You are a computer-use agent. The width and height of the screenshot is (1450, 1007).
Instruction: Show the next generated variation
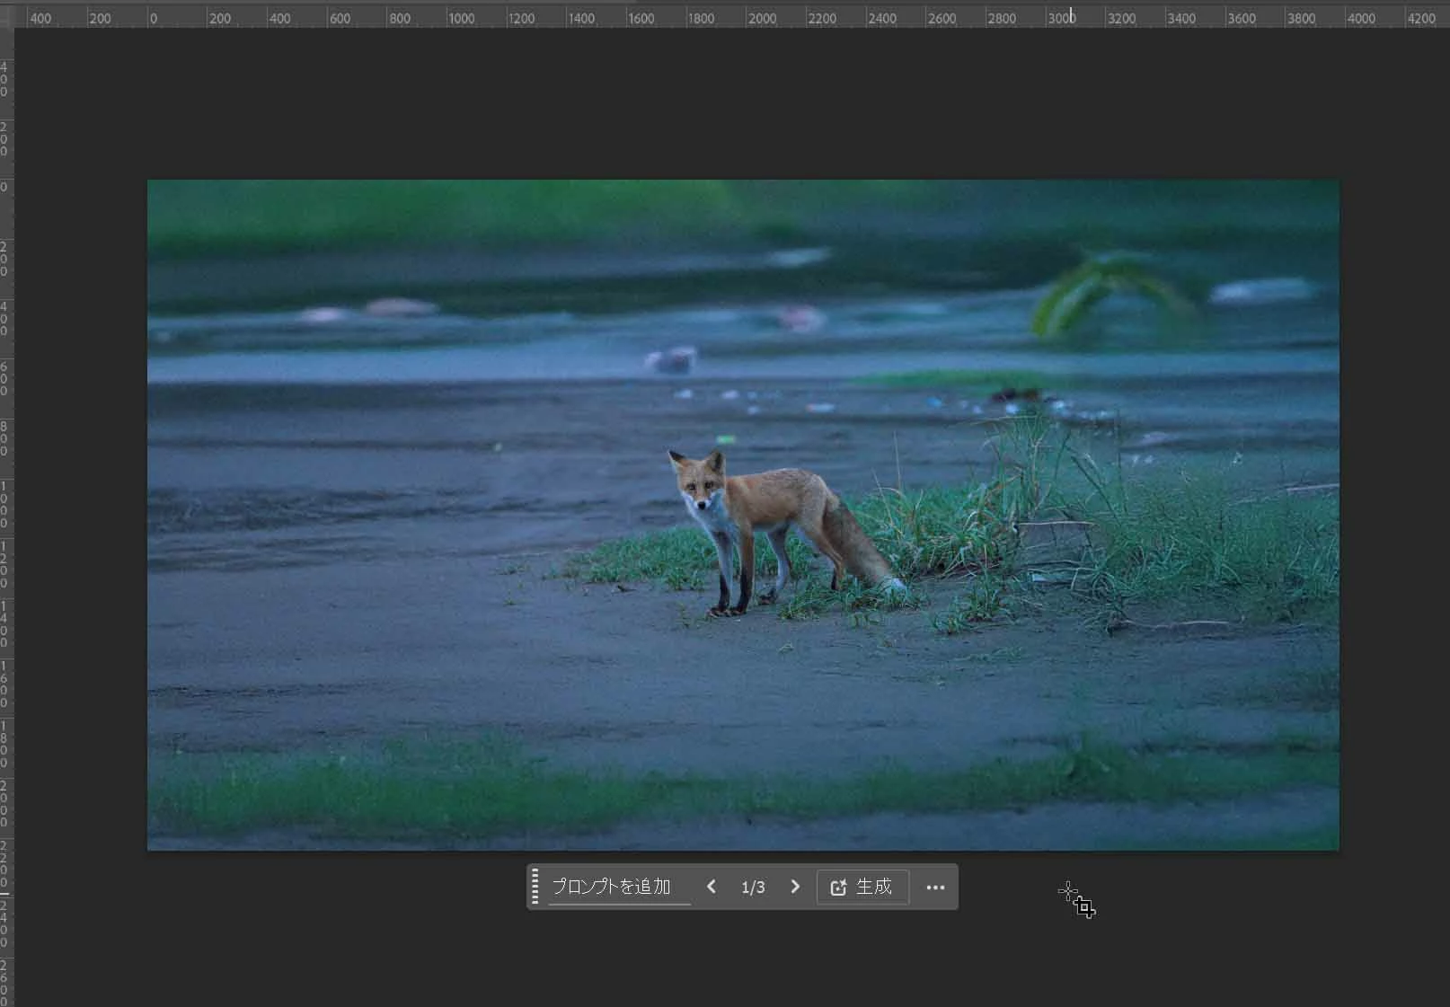tap(794, 887)
